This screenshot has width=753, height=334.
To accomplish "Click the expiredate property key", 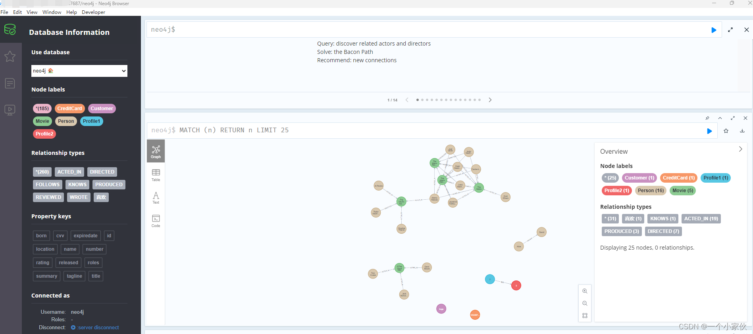I will coord(85,236).
